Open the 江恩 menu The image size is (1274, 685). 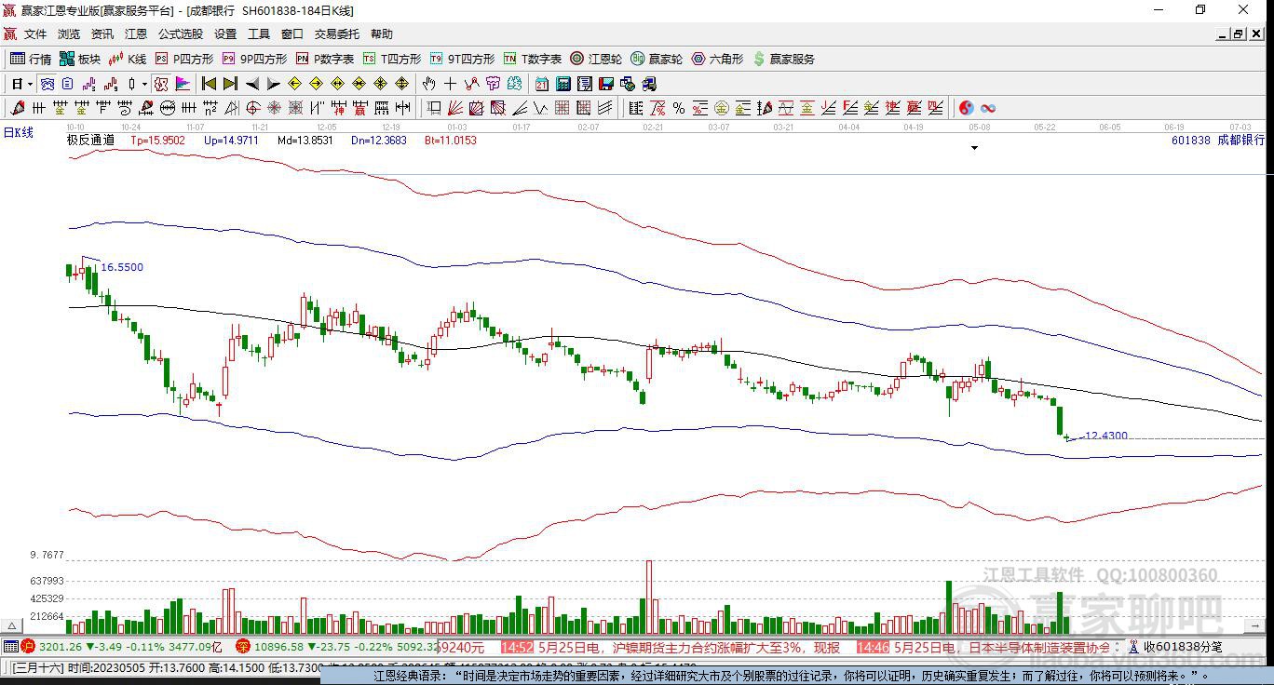pos(136,34)
